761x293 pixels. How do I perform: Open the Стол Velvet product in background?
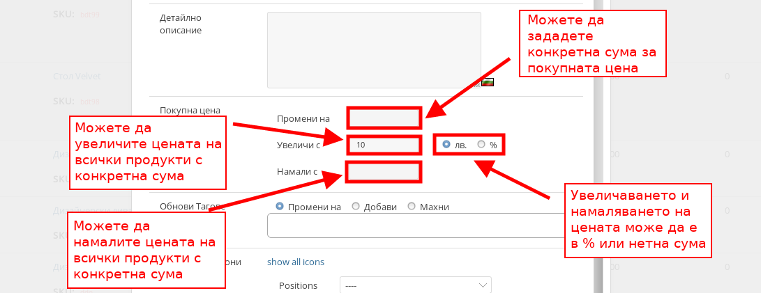tap(76, 75)
